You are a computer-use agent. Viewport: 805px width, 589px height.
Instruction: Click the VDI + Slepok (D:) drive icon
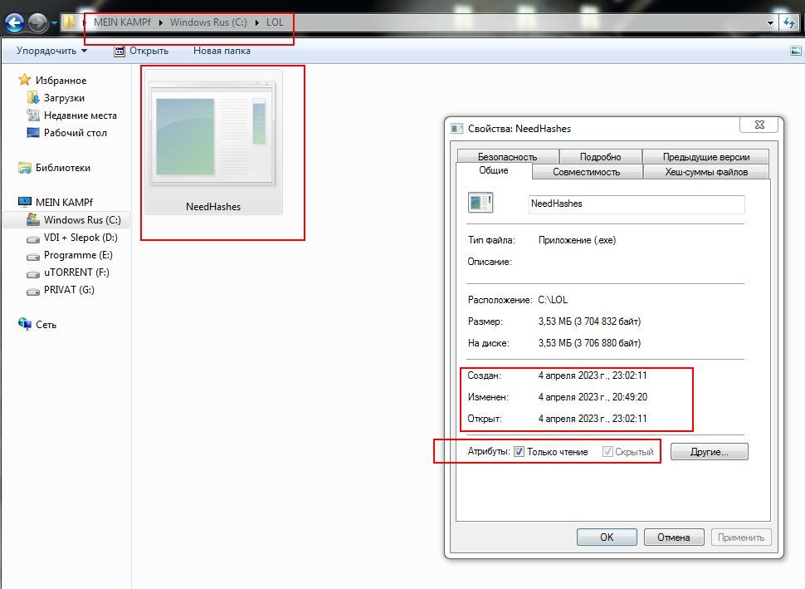[x=33, y=238]
